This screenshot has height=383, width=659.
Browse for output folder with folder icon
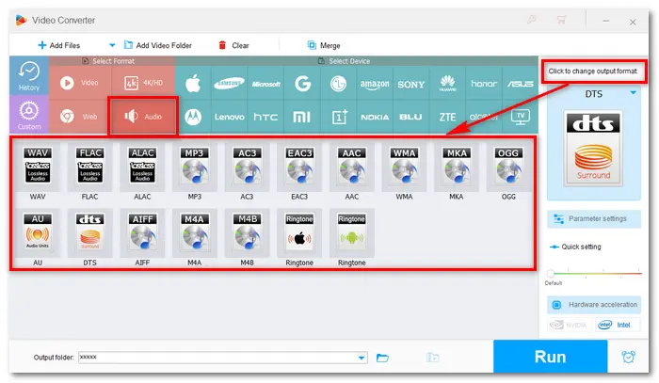(382, 358)
